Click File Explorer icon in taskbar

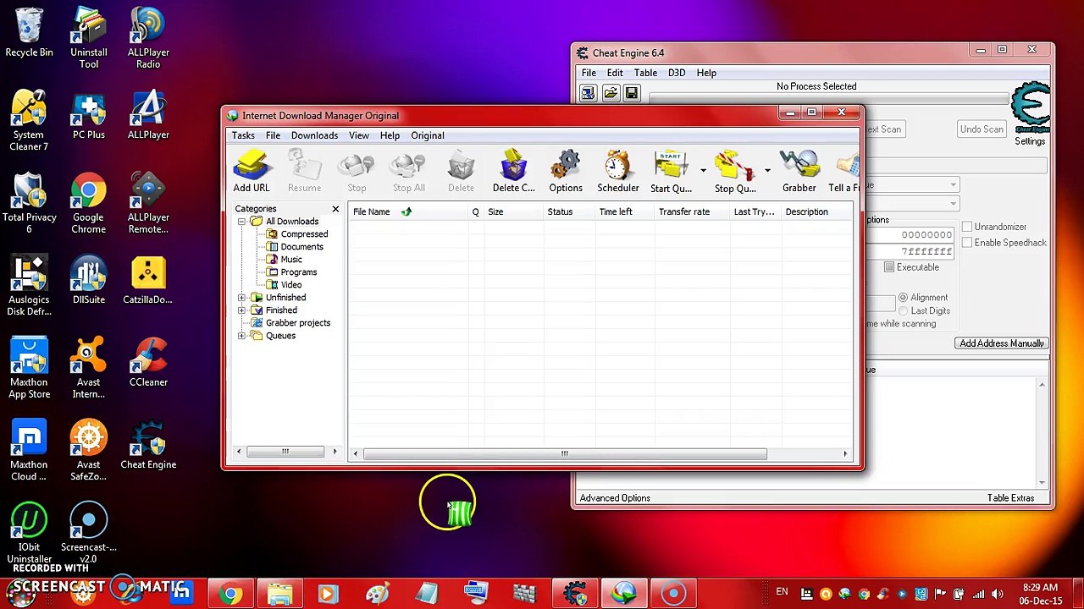pyautogui.click(x=279, y=594)
